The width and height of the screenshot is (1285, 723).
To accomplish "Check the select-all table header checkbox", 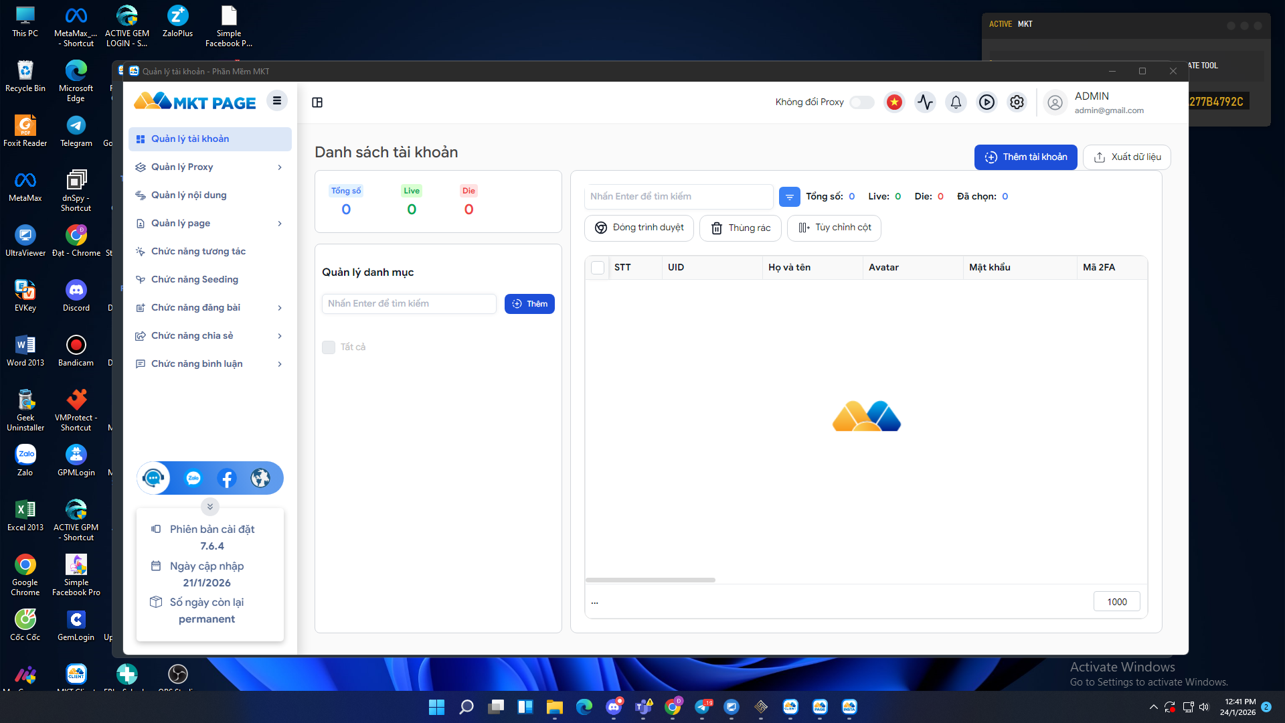I will pyautogui.click(x=598, y=268).
